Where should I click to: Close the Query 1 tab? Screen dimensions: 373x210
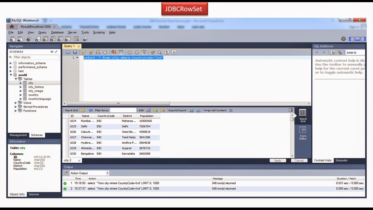(79, 46)
